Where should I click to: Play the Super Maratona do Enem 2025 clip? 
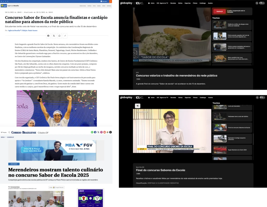[x=232, y=150]
